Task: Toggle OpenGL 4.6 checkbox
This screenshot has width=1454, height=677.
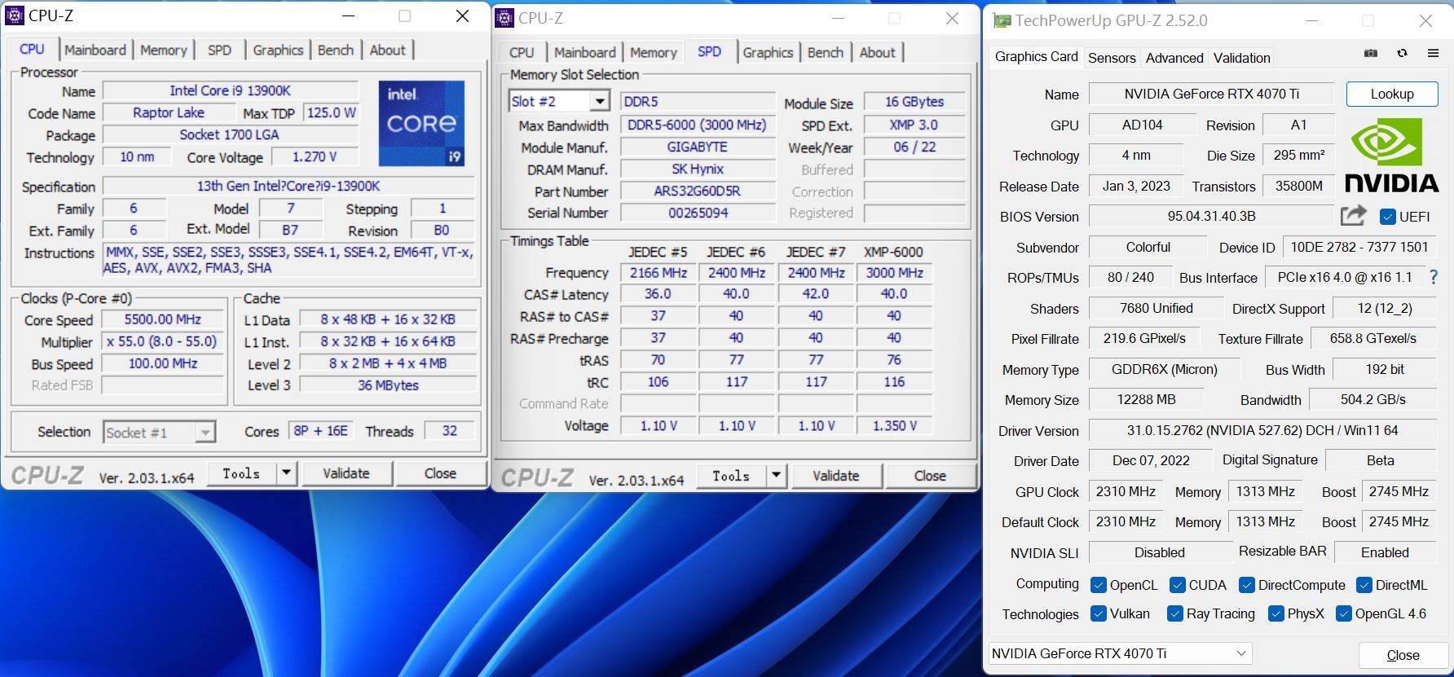Action: tap(1343, 613)
